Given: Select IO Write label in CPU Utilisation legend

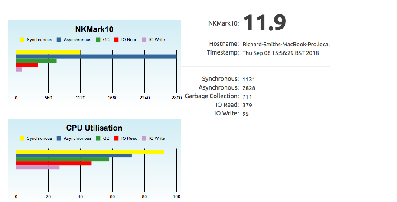Looking at the screenshot, I should tap(157, 138).
